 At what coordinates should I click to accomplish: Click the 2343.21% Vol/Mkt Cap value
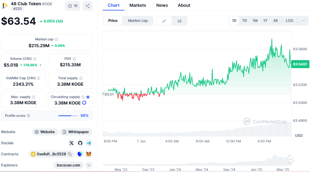click(x=23, y=84)
